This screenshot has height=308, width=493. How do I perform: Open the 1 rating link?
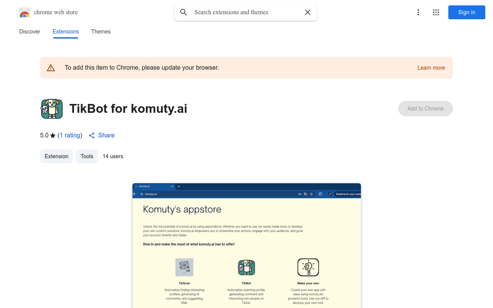(70, 136)
